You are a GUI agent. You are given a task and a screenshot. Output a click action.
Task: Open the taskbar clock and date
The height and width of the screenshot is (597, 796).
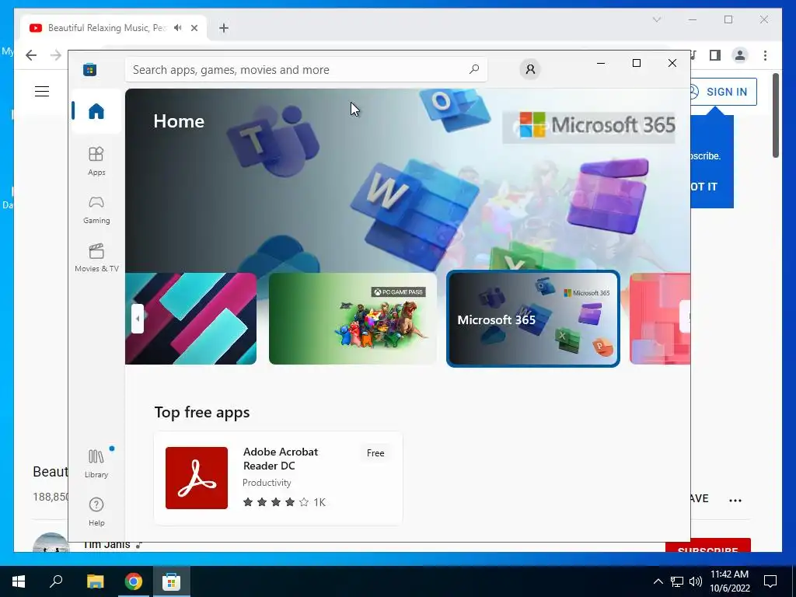coord(729,581)
